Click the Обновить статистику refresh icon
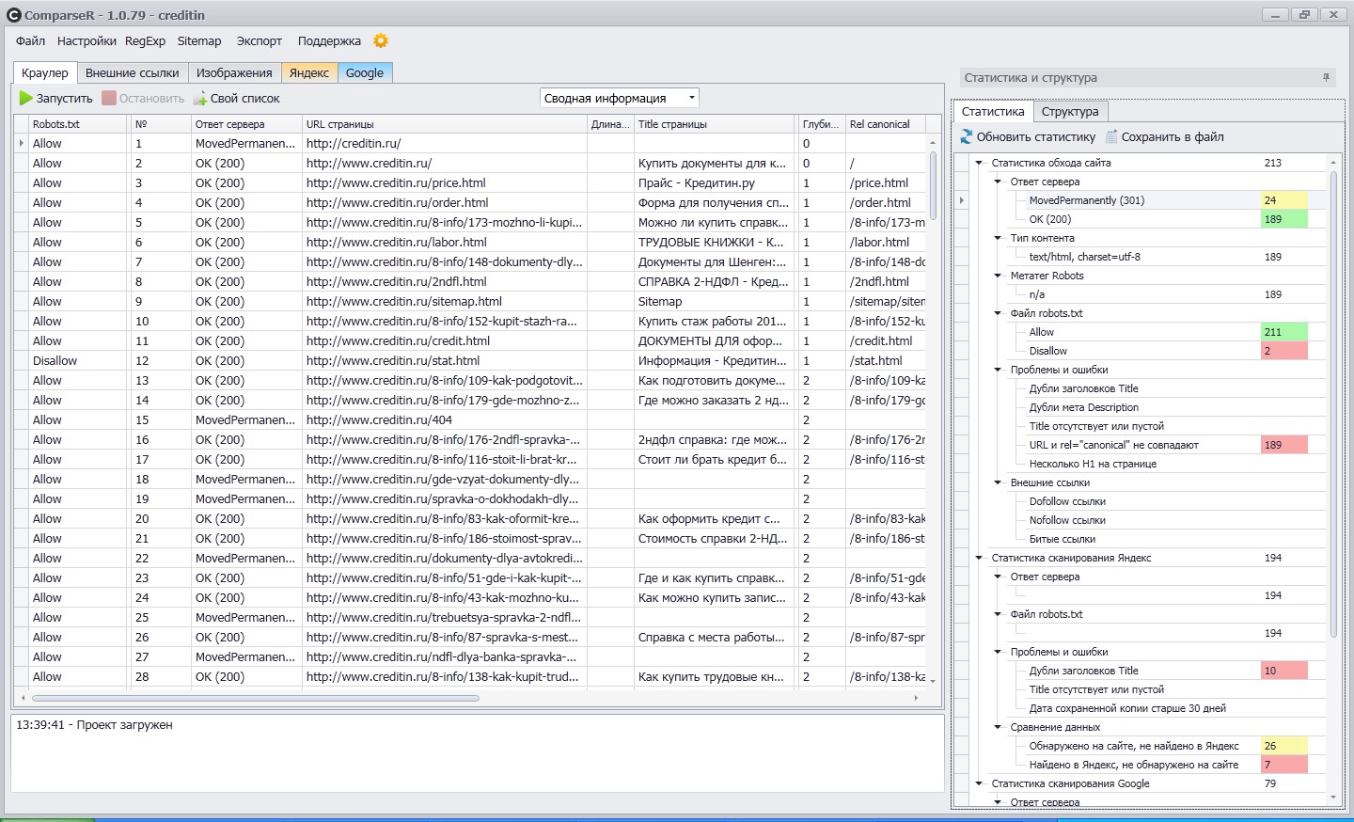 click(967, 136)
